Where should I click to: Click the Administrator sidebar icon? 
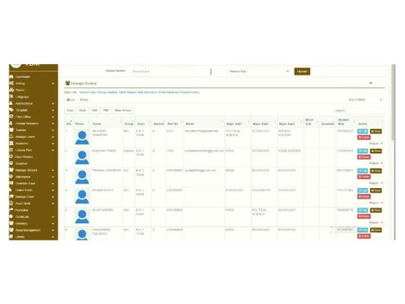(11, 103)
